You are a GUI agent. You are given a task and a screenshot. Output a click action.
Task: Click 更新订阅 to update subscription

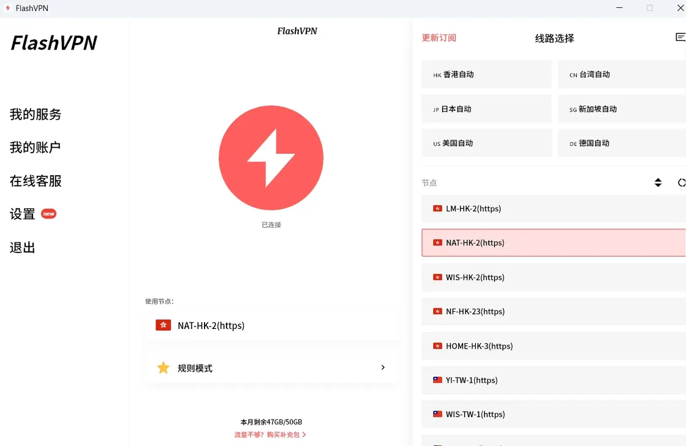439,38
